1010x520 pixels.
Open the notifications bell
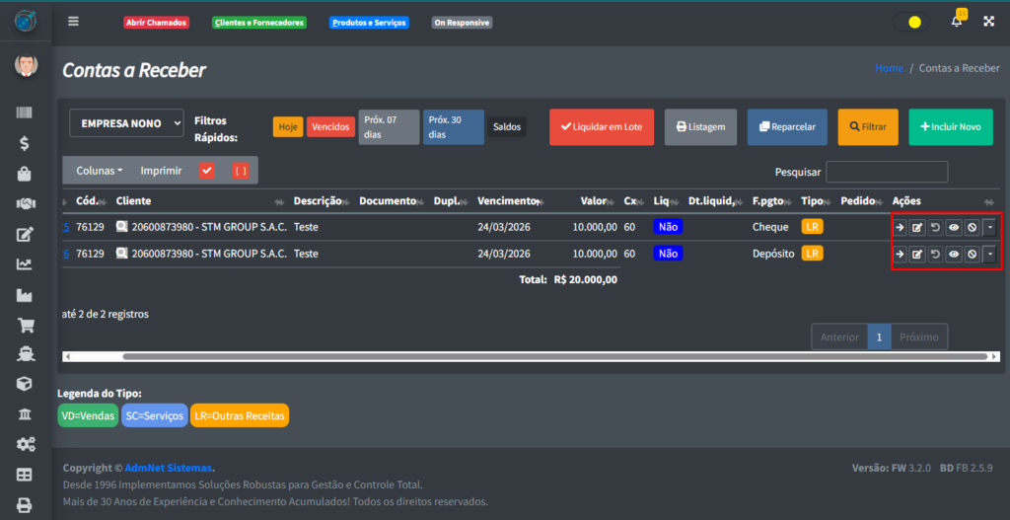pyautogui.click(x=956, y=22)
